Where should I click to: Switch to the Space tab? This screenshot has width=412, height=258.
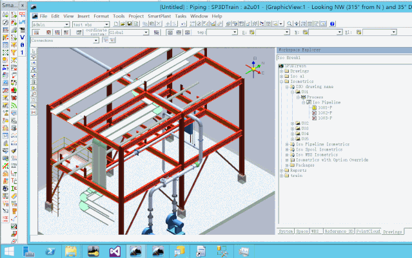[x=302, y=231]
